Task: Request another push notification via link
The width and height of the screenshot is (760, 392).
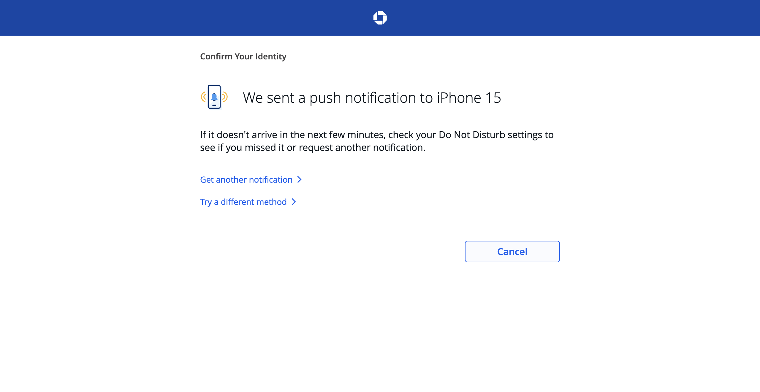Action: 251,180
